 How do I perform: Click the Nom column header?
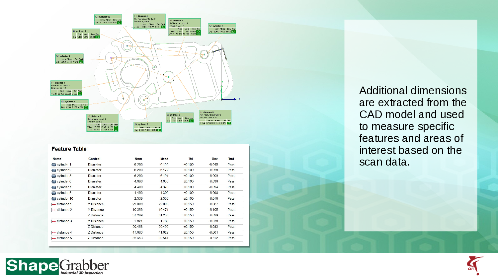[138, 159]
